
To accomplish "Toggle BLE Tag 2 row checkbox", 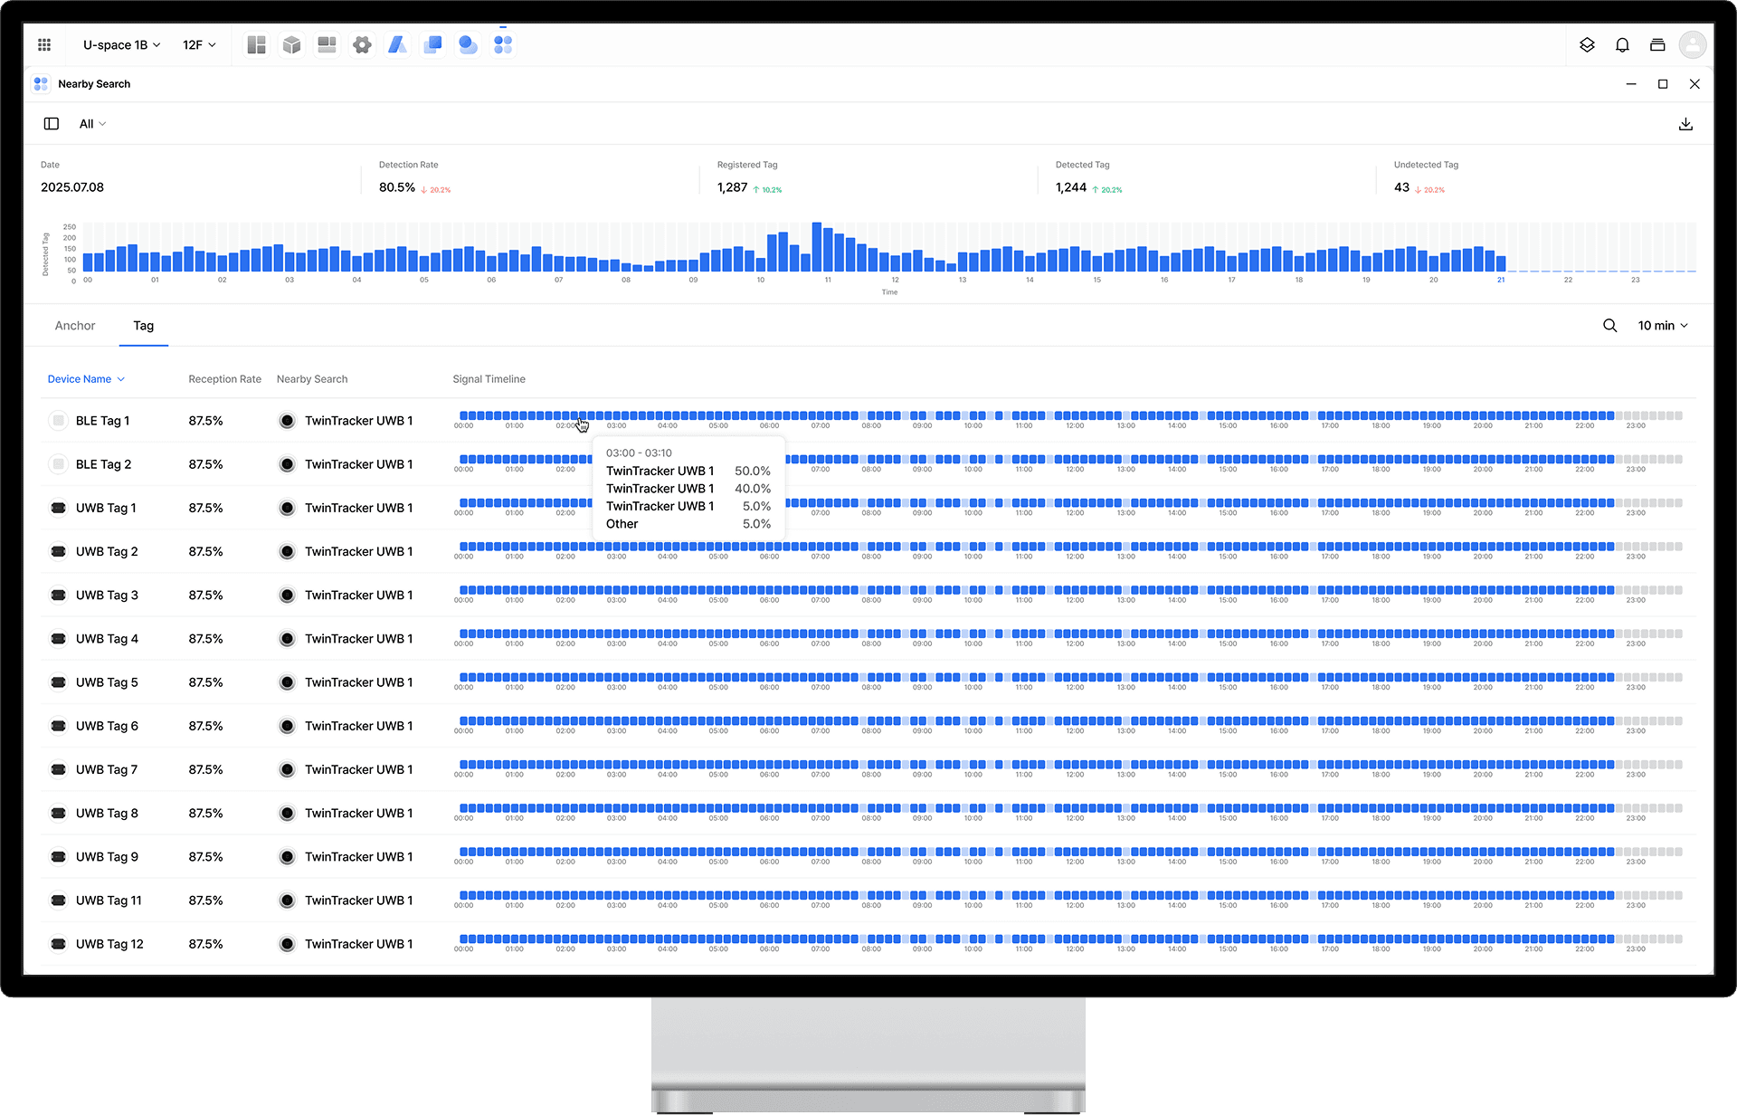I will point(59,464).
